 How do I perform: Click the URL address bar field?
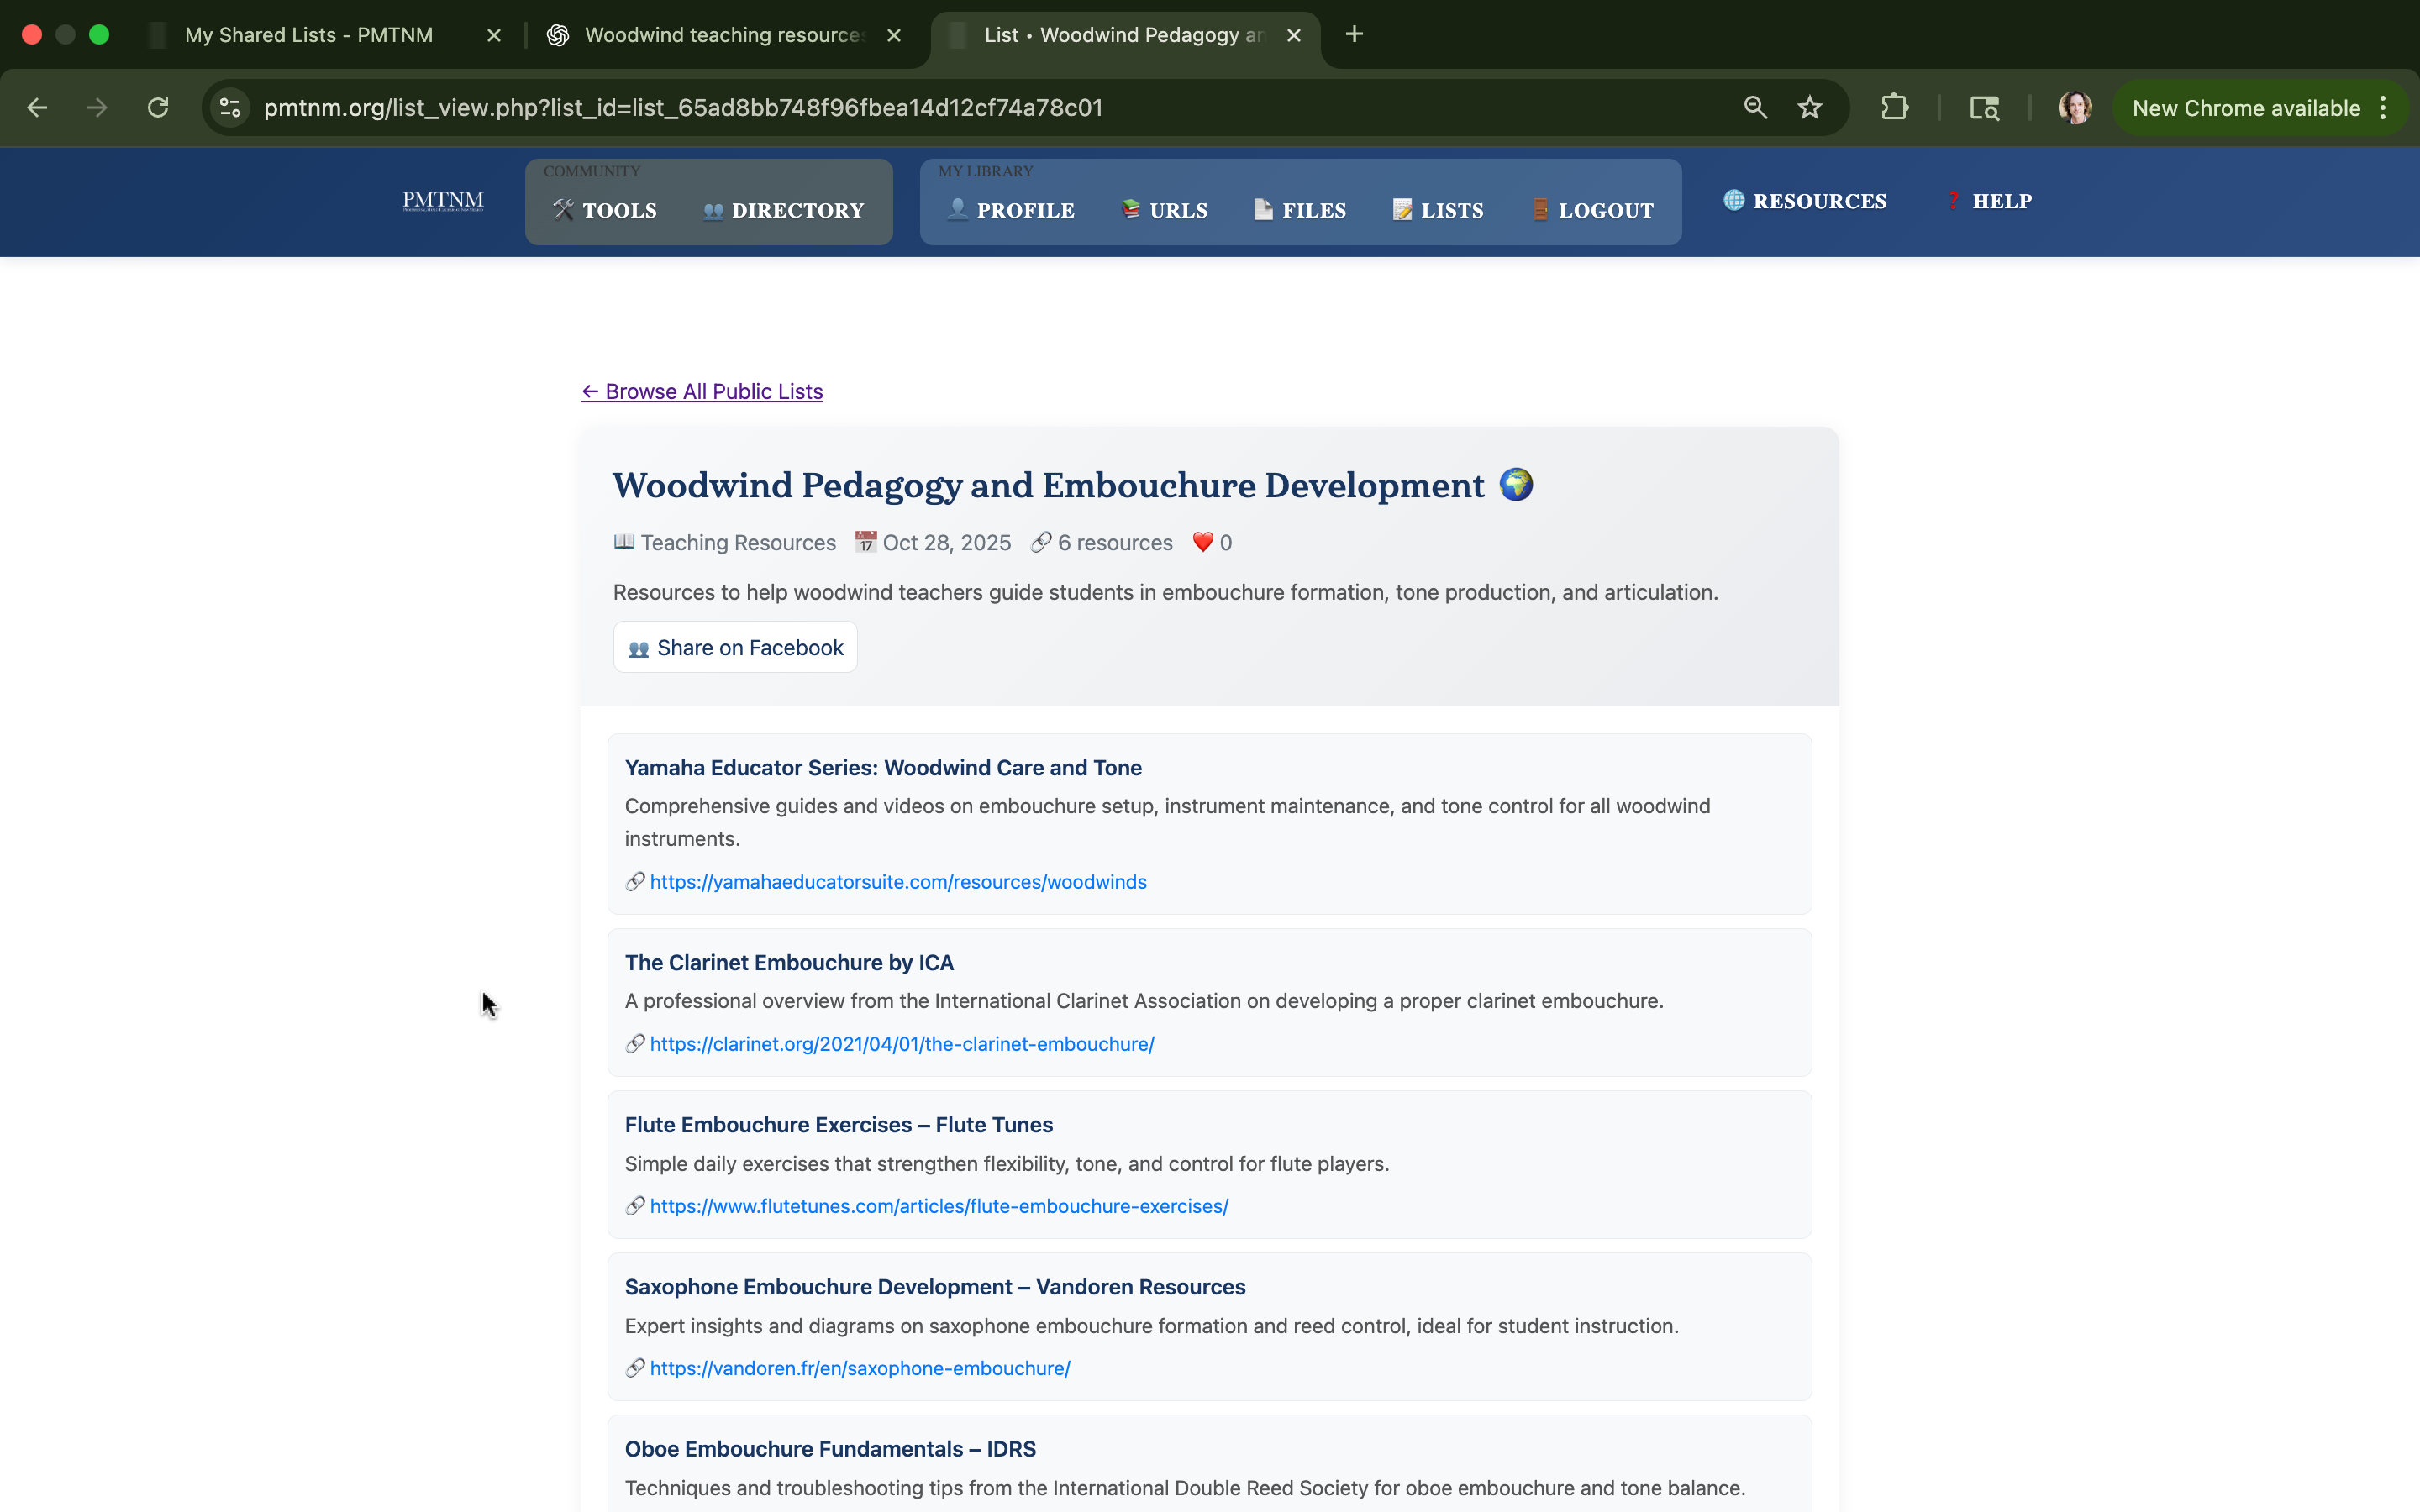pos(900,108)
